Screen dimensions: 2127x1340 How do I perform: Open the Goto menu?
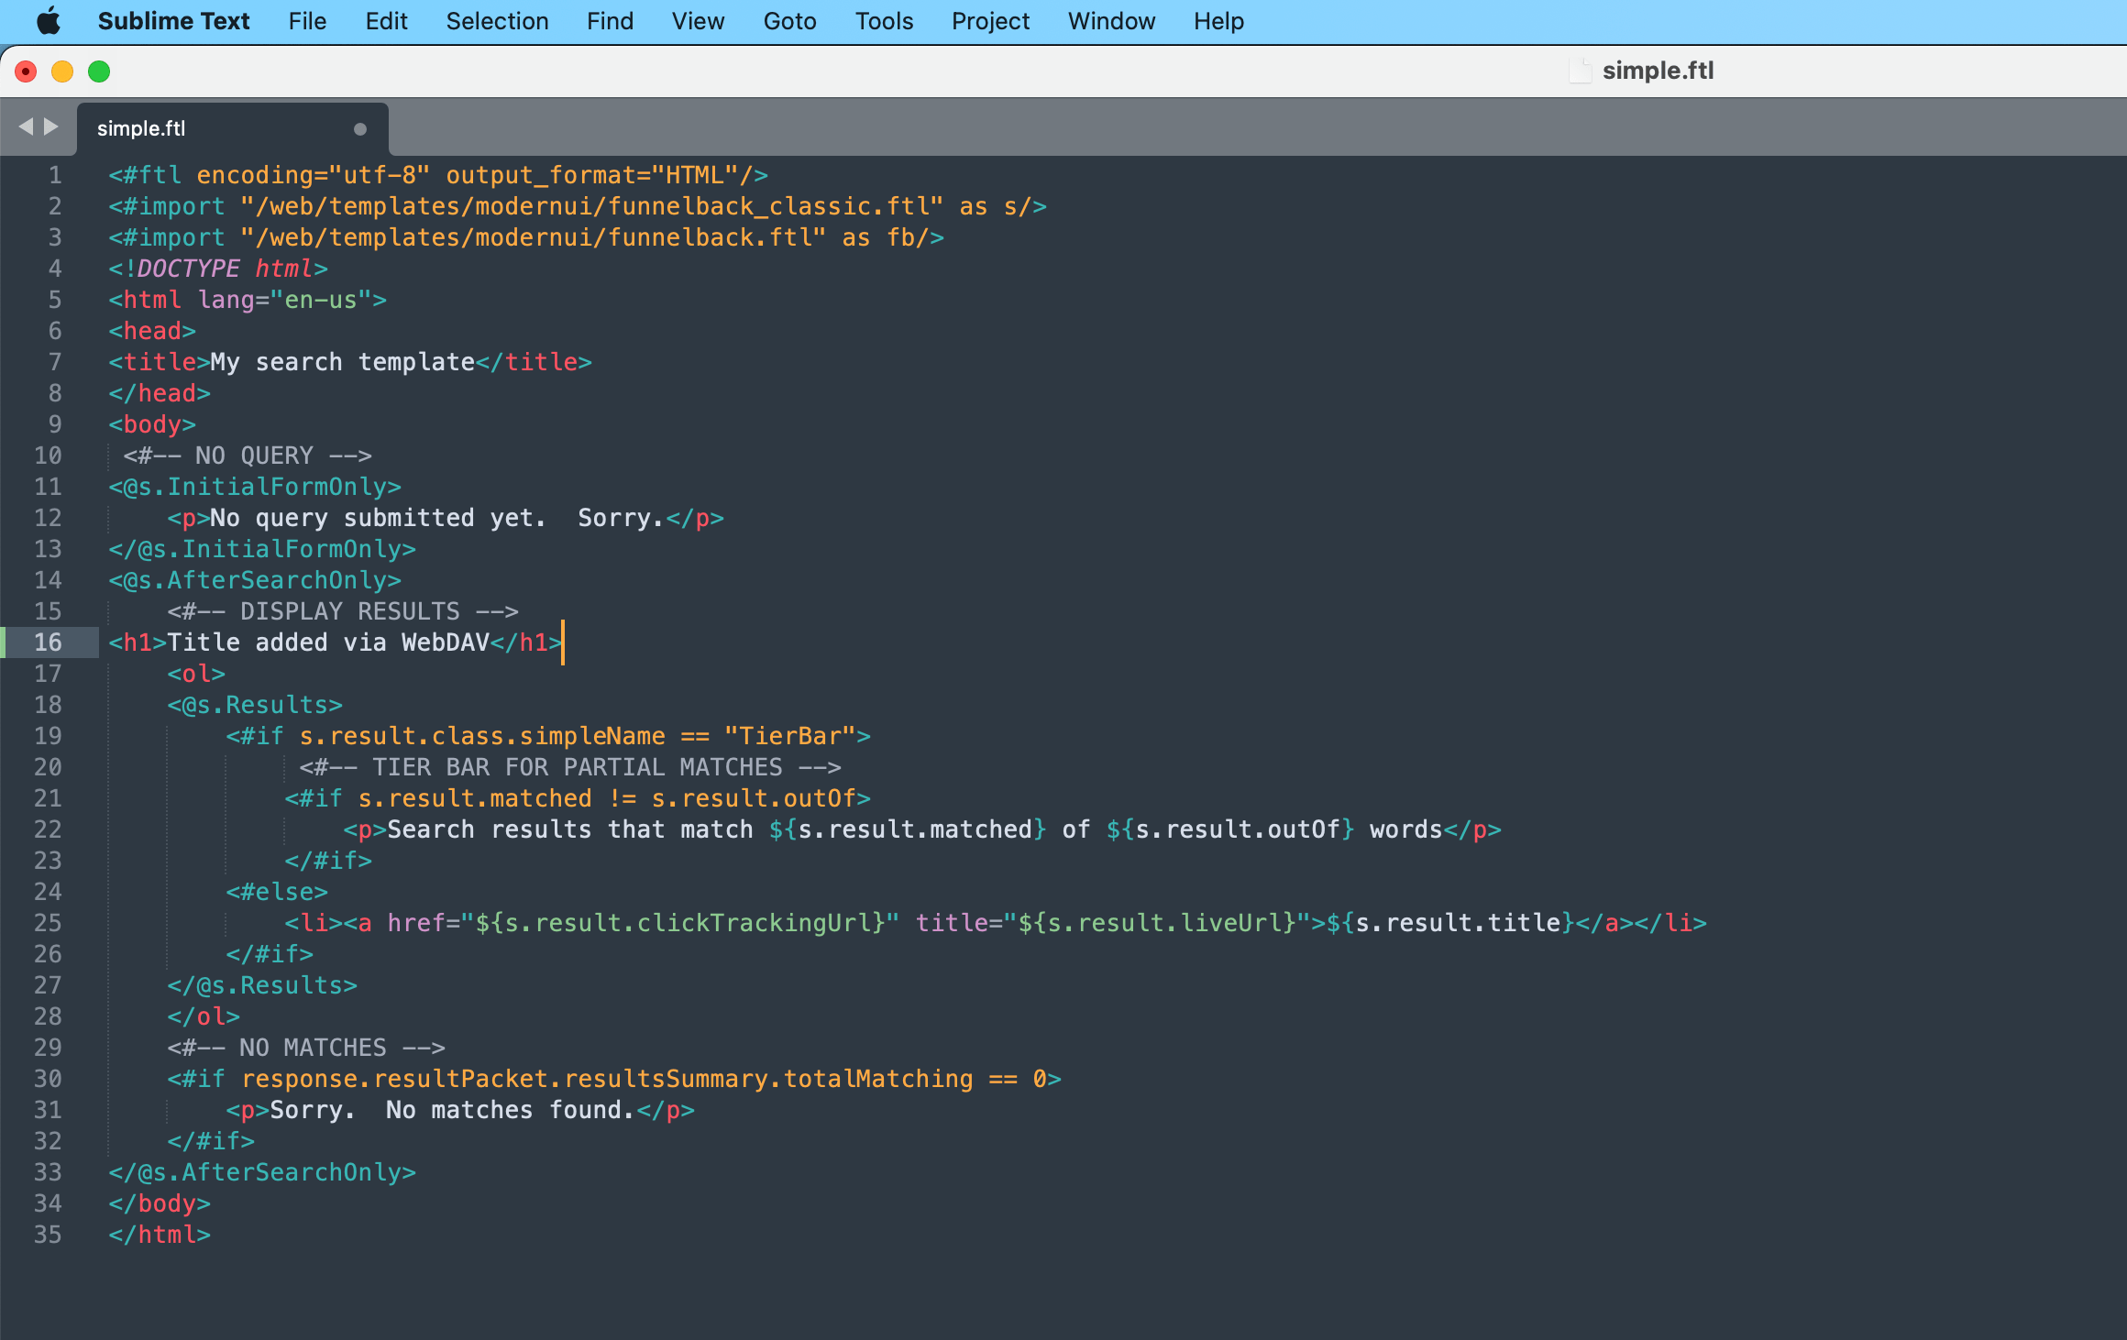pos(789,20)
